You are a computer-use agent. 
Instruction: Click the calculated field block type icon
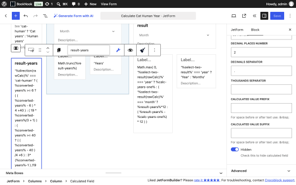tap(31, 50)
